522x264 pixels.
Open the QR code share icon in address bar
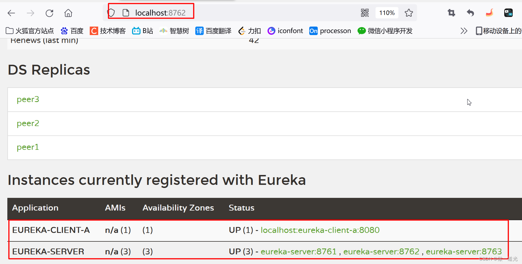point(365,13)
